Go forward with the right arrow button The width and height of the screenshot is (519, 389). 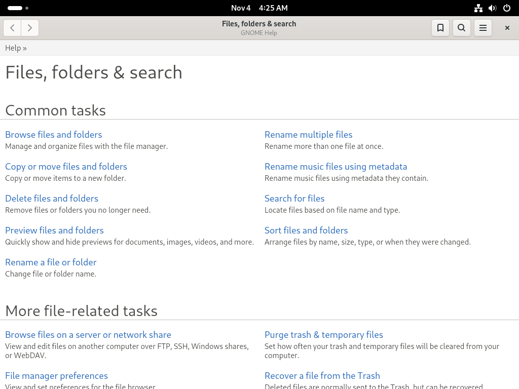click(x=30, y=28)
